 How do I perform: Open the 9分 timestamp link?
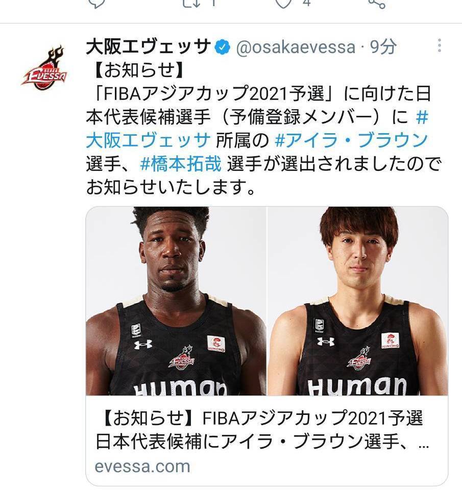pyautogui.click(x=383, y=47)
